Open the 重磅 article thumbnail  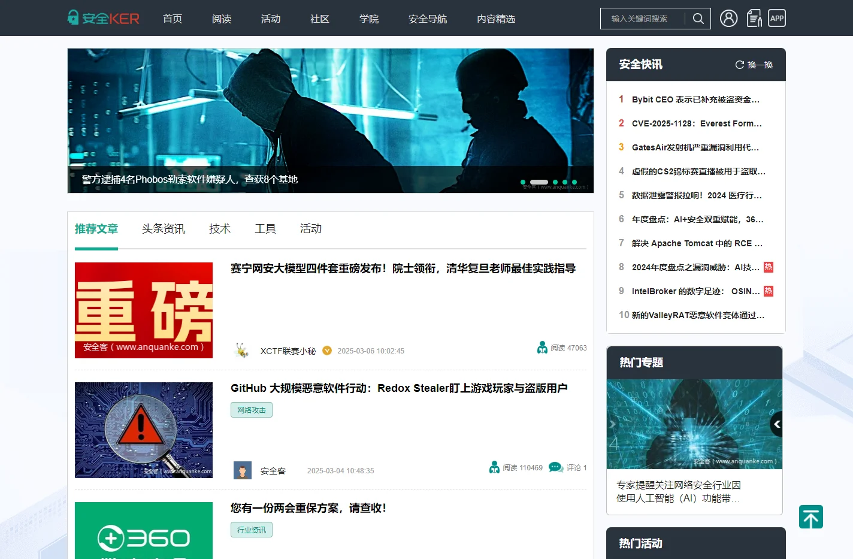(144, 310)
